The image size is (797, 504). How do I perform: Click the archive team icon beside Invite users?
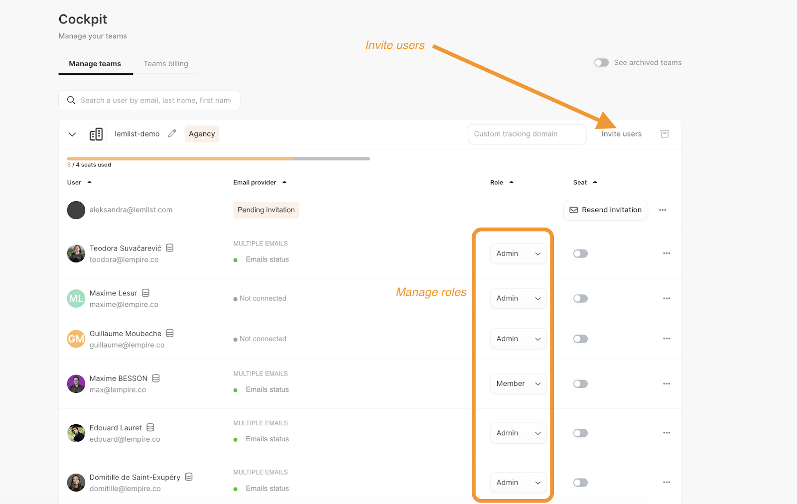664,134
